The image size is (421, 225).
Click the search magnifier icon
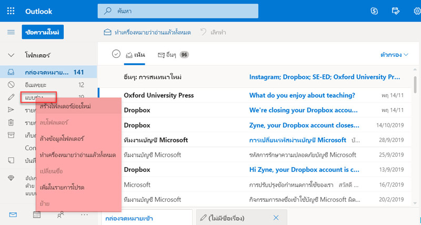click(x=108, y=11)
